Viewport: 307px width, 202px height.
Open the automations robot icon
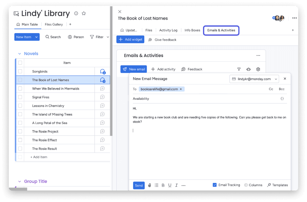248,69
